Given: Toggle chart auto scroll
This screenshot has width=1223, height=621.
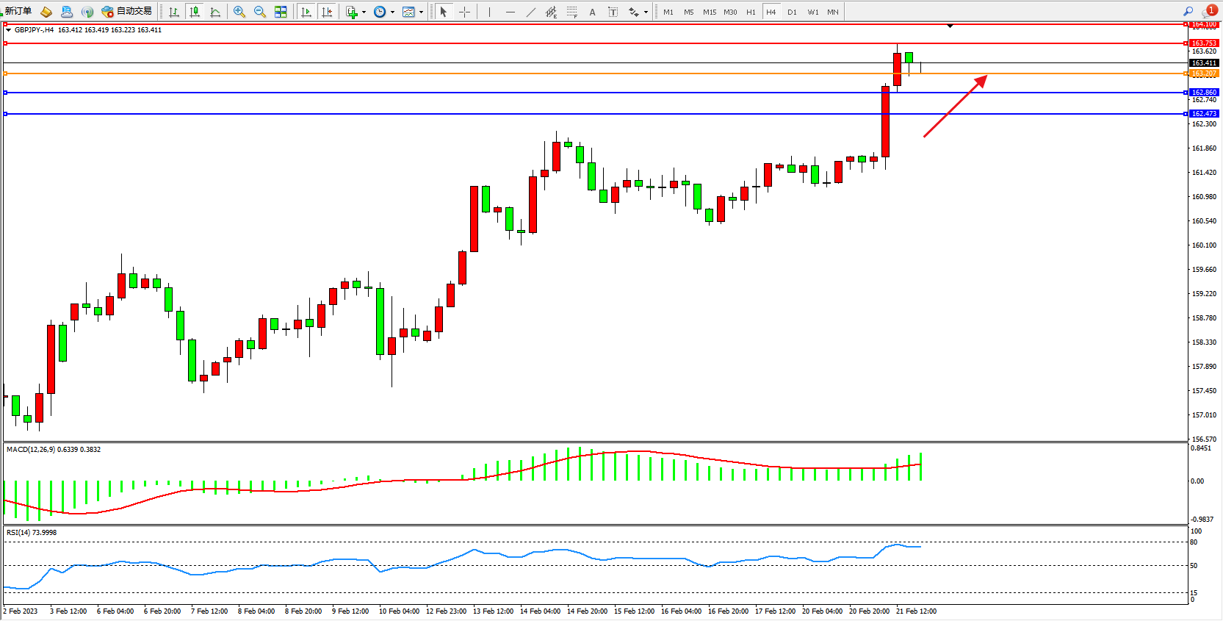Looking at the screenshot, I should coord(306,12).
